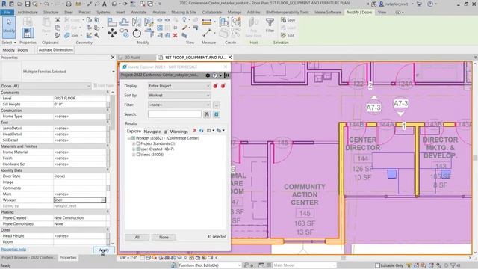Click the None button in Ideate Explorer

click(x=164, y=237)
